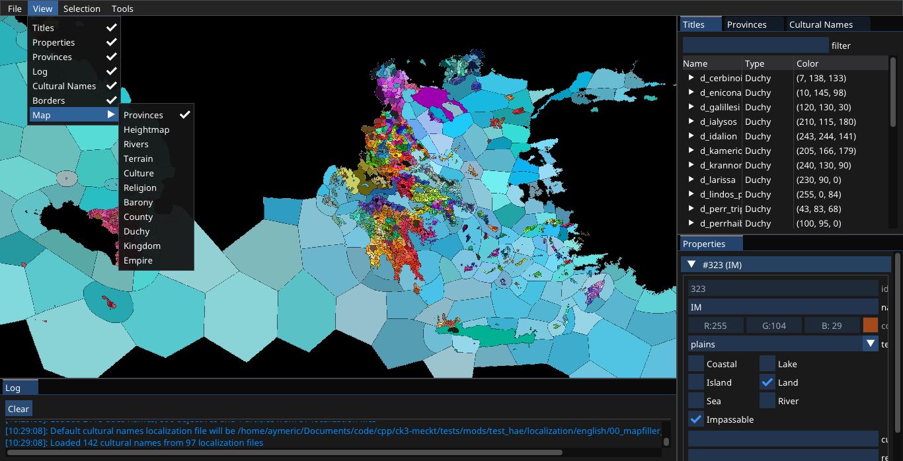Disable the Impassable checkbox
The image size is (903, 461).
(695, 419)
